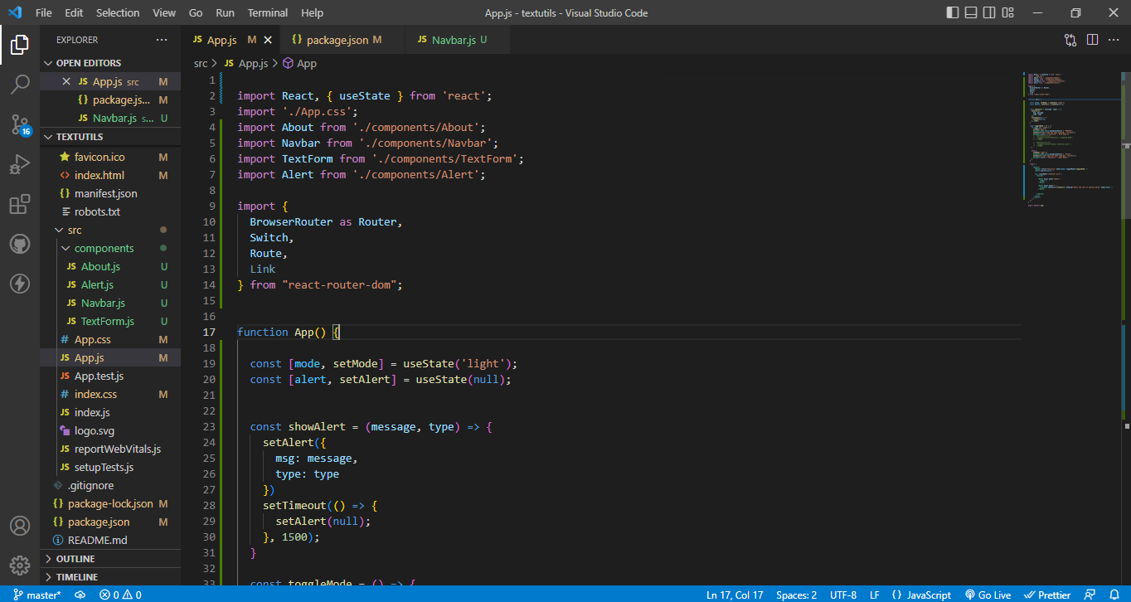Open the View menu
Viewport: 1131px width, 602px height.
point(164,13)
